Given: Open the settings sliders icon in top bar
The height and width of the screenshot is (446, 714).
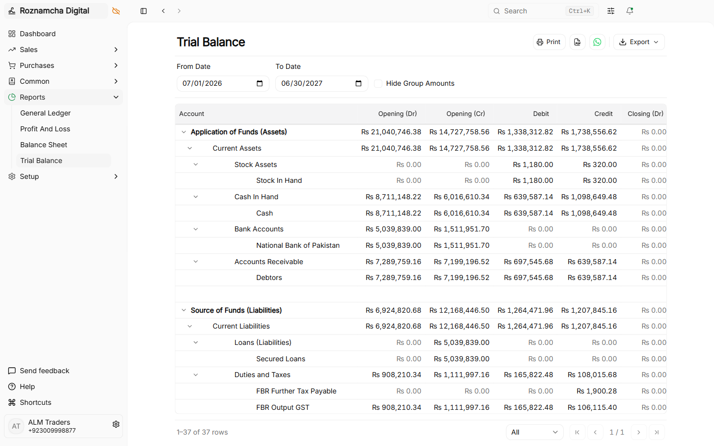Looking at the screenshot, I should (611, 11).
